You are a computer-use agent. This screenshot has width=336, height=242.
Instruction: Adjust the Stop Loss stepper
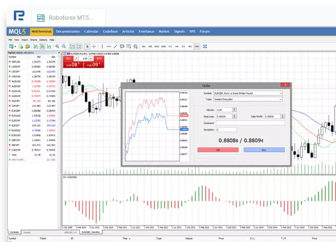coord(234,116)
